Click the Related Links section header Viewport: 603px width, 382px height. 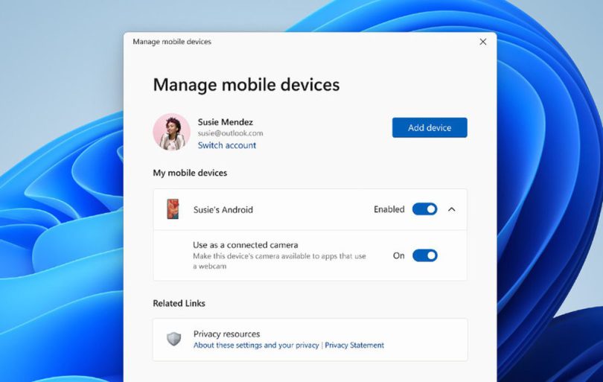pos(179,303)
